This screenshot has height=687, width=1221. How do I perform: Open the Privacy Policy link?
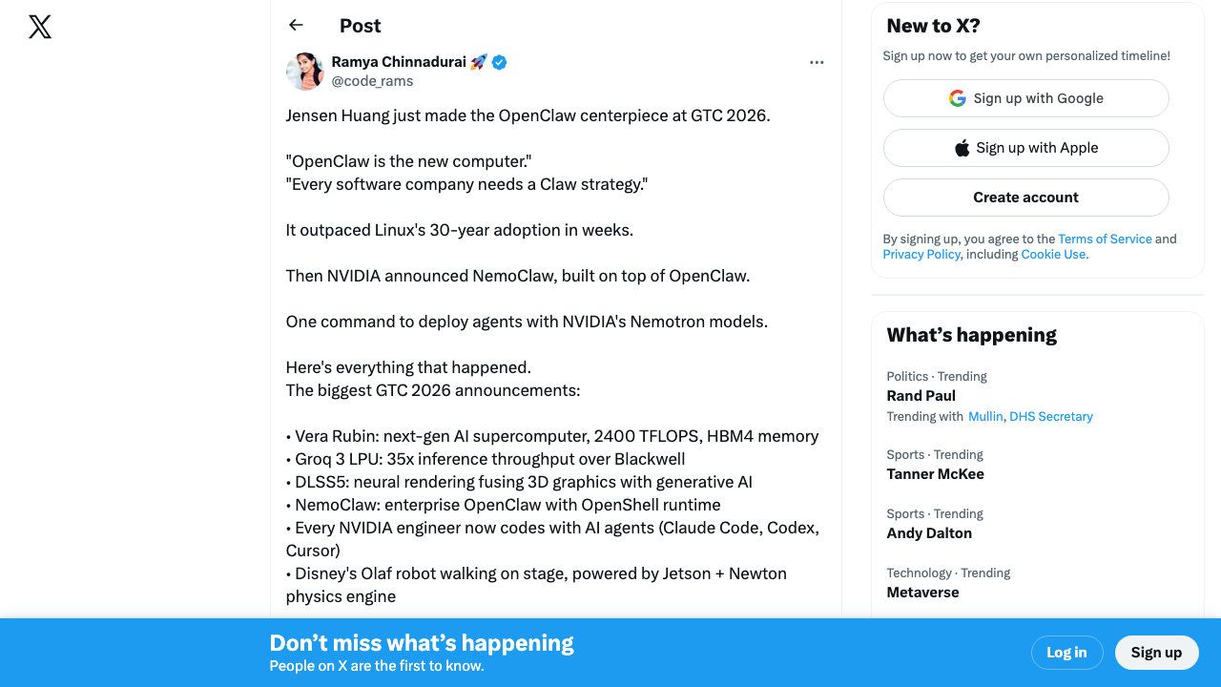point(921,255)
